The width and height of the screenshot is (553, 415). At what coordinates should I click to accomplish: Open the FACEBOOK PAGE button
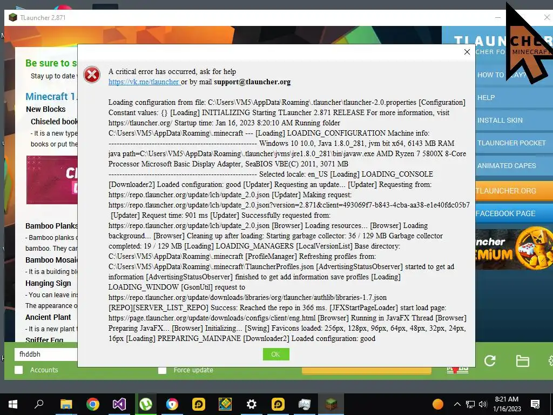point(514,213)
